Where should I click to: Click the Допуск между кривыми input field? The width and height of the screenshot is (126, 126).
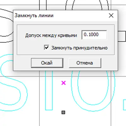tap(94, 35)
